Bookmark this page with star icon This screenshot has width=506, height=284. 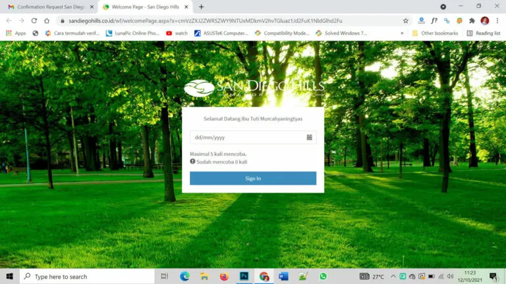405,20
